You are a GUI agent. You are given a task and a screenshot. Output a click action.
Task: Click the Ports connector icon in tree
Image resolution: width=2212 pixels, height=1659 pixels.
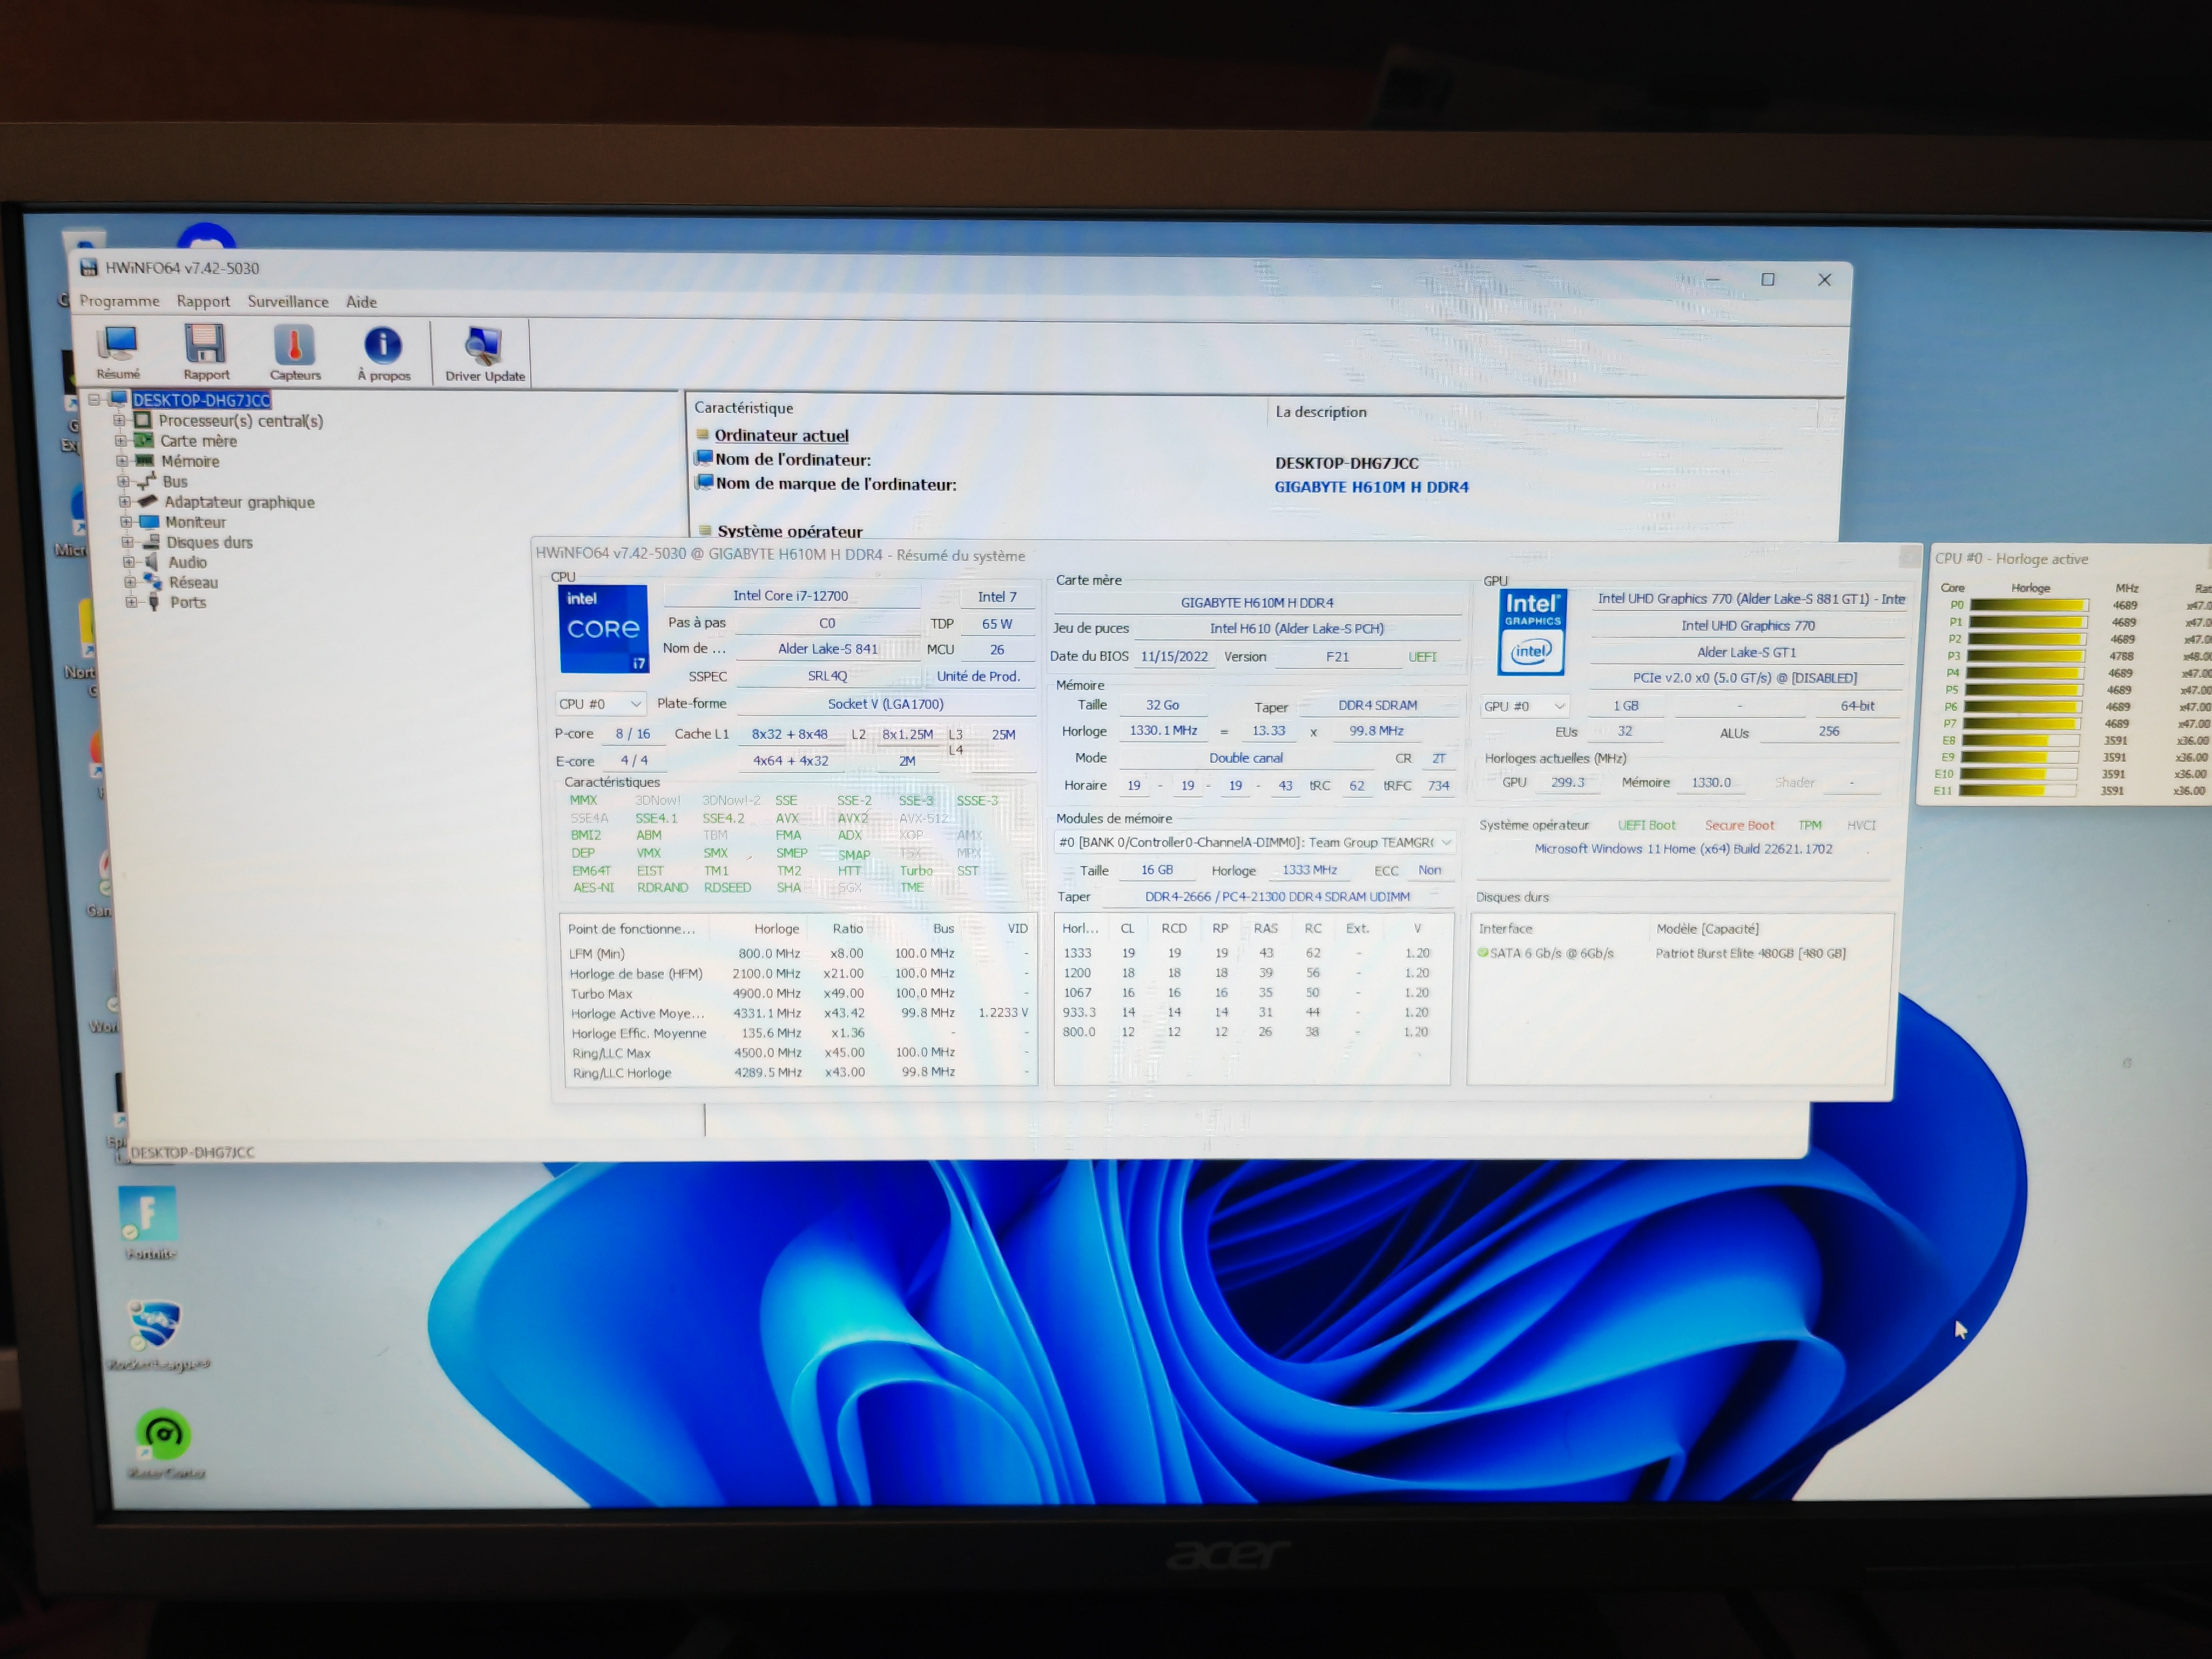tap(154, 602)
